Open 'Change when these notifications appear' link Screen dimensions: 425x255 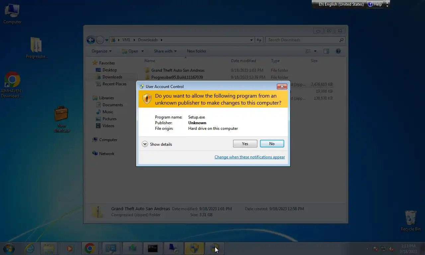click(x=250, y=157)
